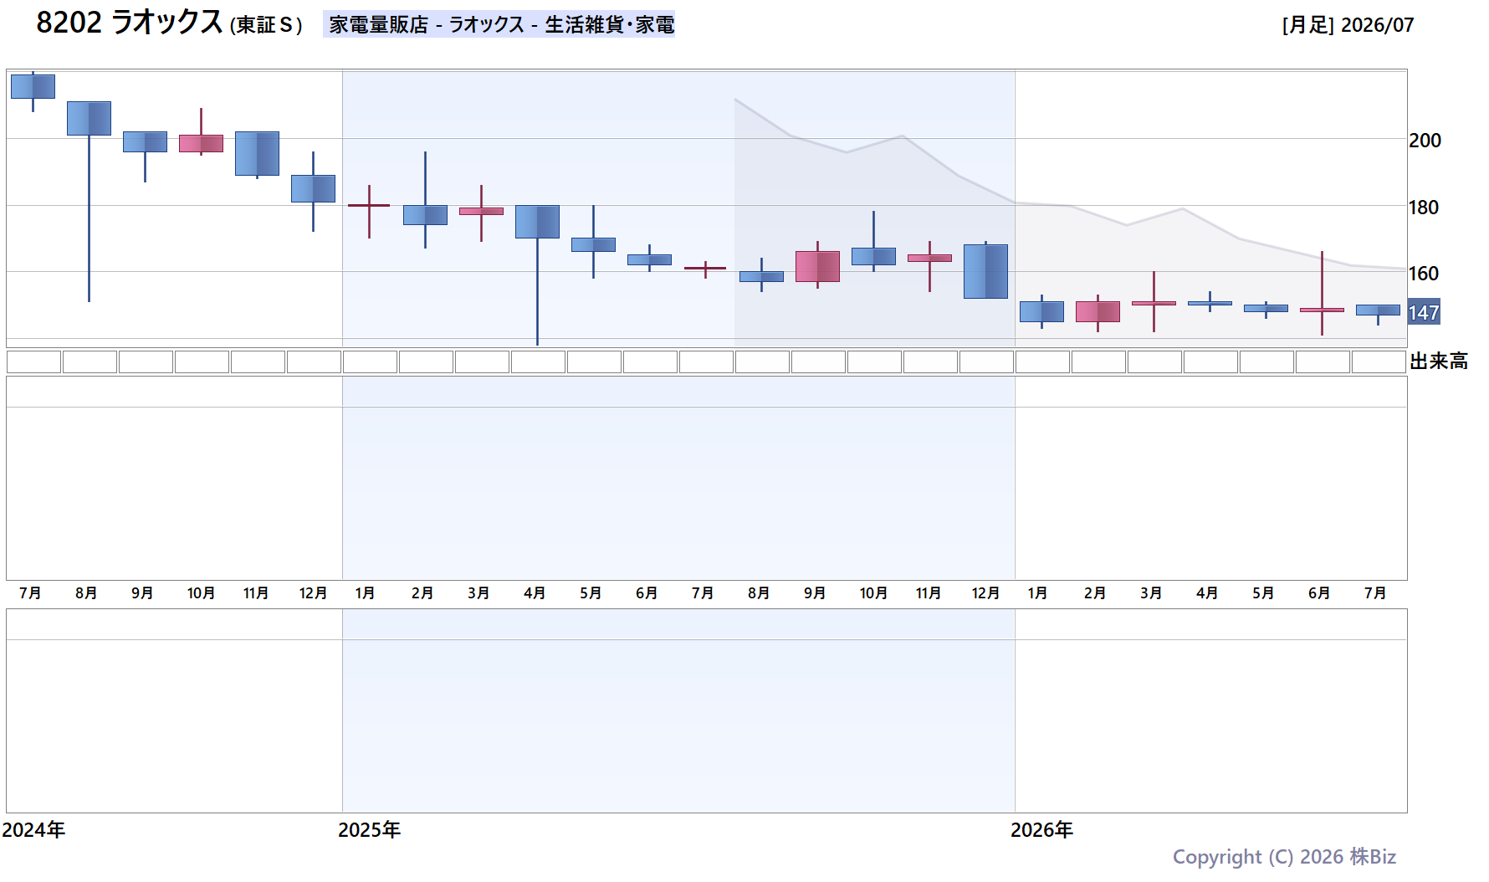Click the 2026年 year label

pyautogui.click(x=1041, y=830)
